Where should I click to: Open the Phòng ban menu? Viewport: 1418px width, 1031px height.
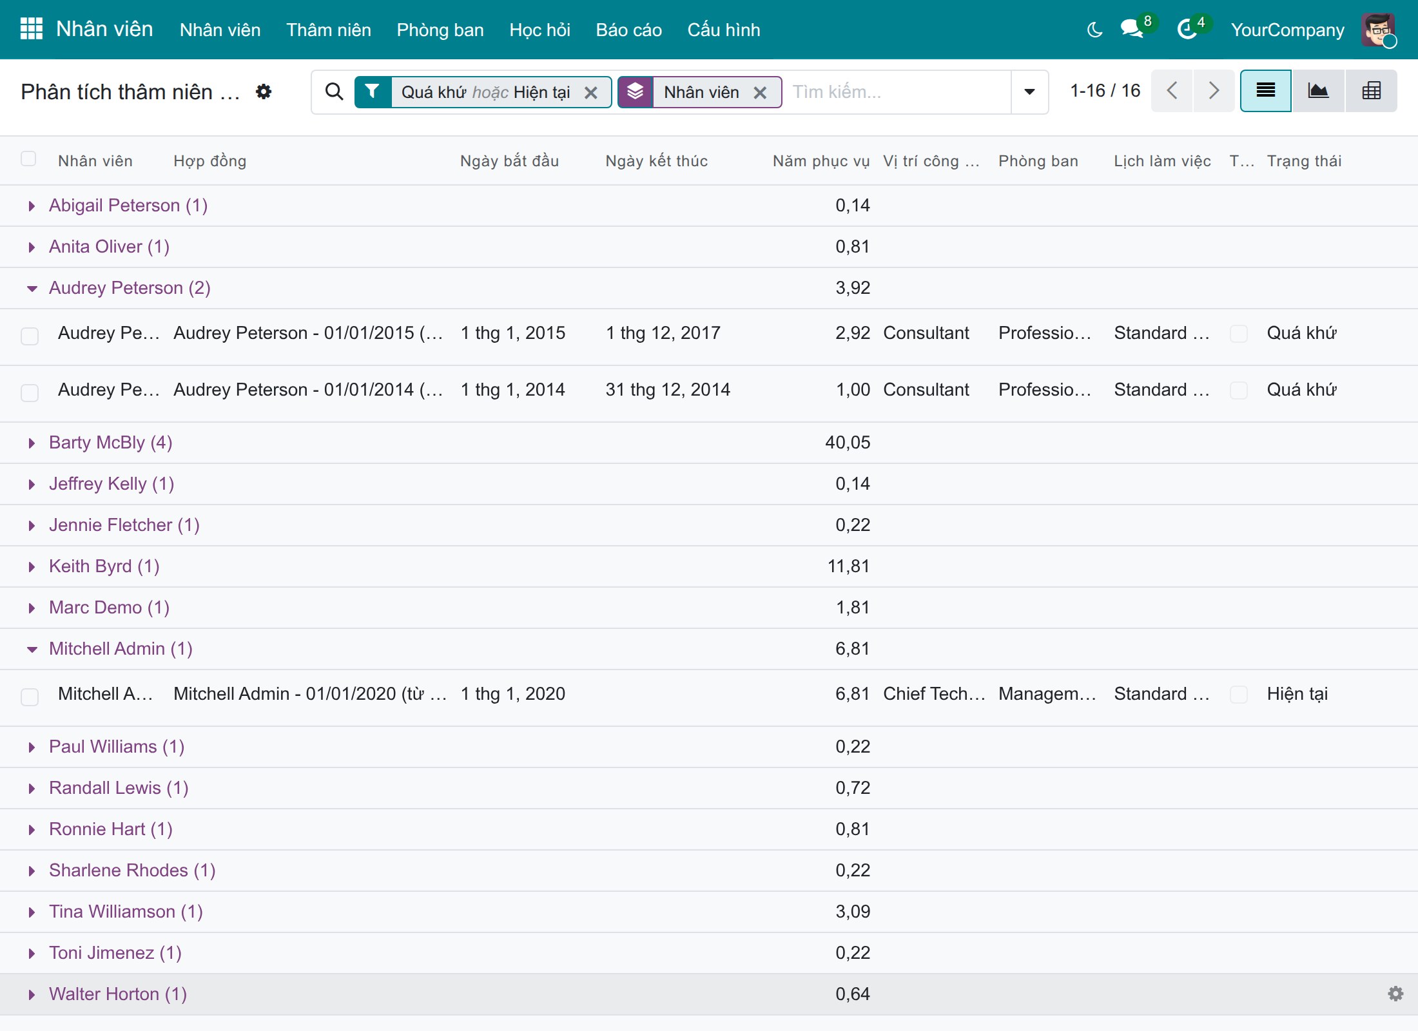point(440,30)
